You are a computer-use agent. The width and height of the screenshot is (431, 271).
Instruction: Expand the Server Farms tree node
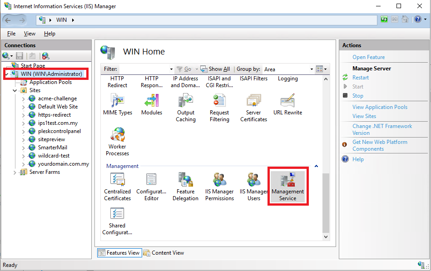tap(15, 172)
